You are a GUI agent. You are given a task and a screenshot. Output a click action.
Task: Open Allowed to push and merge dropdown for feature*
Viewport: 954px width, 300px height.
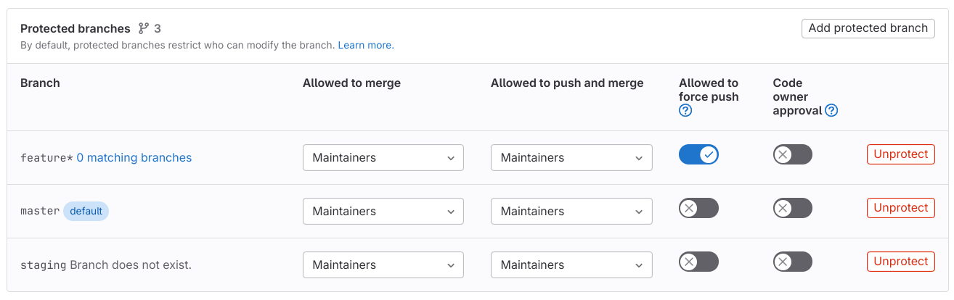571,157
